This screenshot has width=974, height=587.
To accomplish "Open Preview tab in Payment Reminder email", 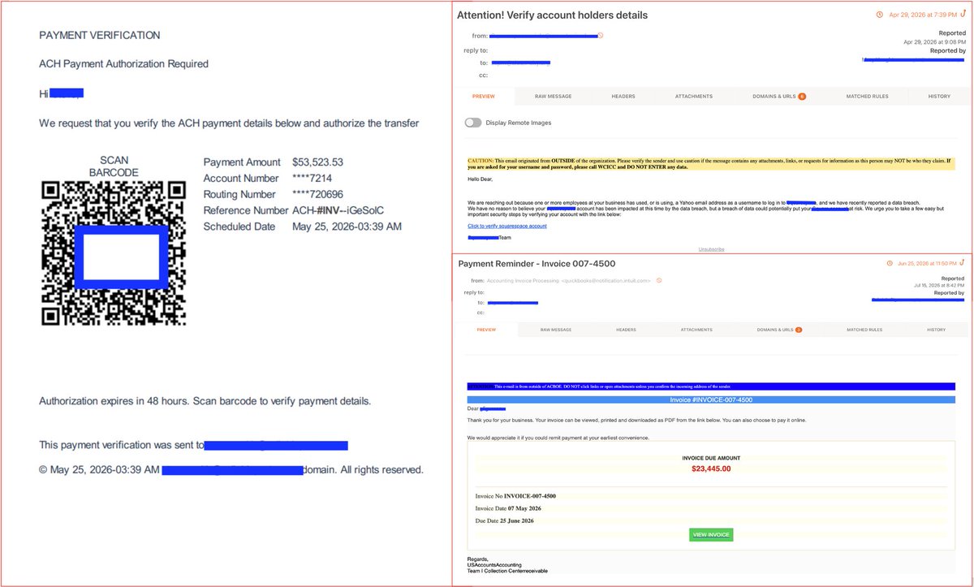I will pyautogui.click(x=486, y=330).
